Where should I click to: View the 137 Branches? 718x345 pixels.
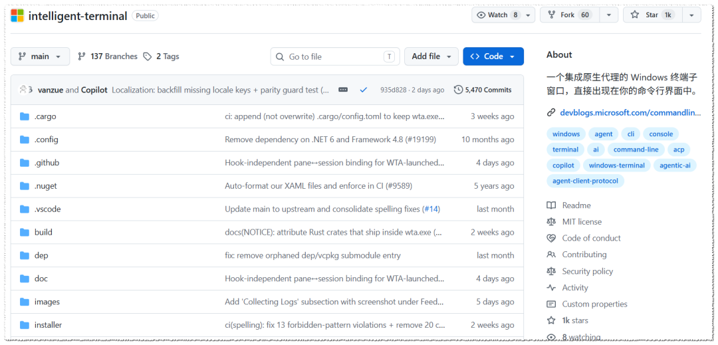(x=108, y=57)
